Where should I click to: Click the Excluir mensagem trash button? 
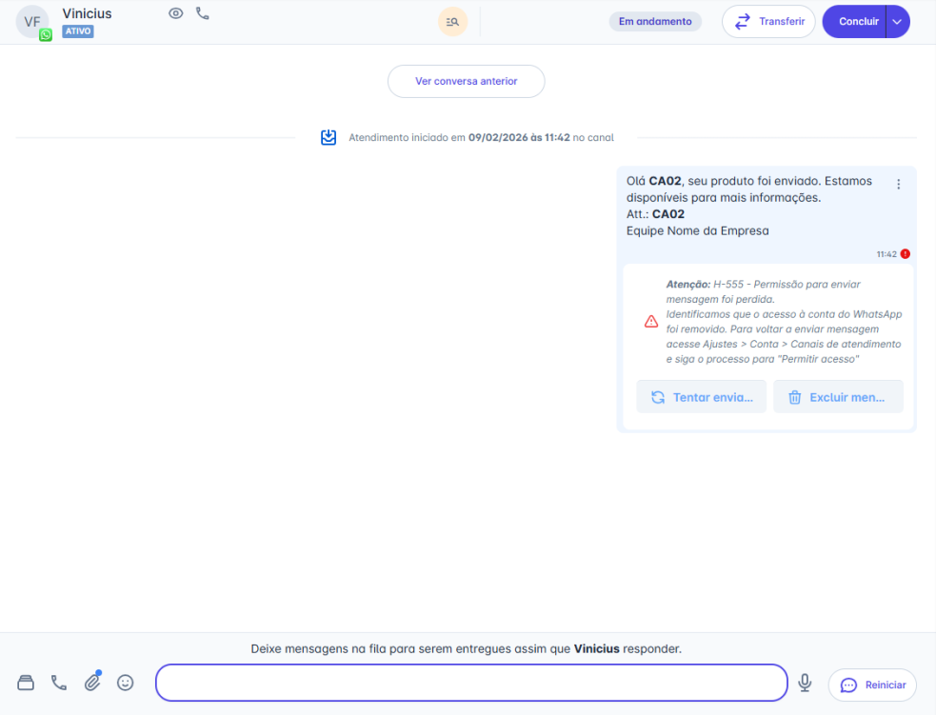pyautogui.click(x=838, y=397)
